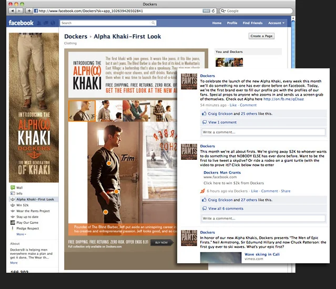
Task: Open Dockers avatar on Man Grants post
Action: [189, 151]
